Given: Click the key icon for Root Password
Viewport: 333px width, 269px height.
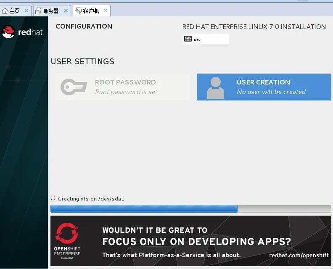Looking at the screenshot, I should 74,87.
